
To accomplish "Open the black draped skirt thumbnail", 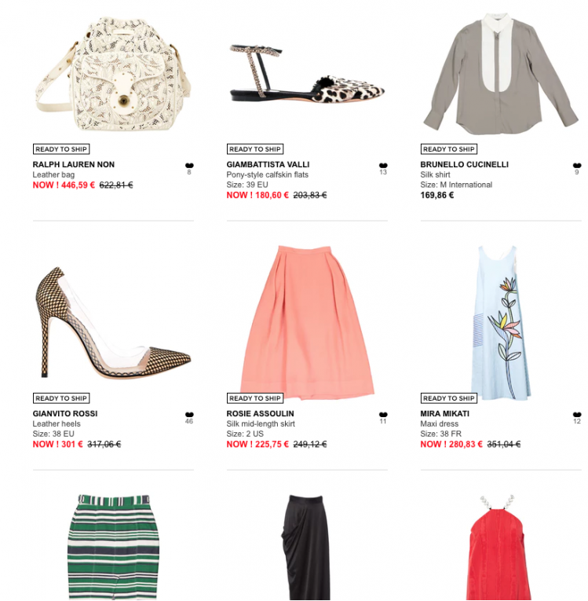I will [x=307, y=548].
